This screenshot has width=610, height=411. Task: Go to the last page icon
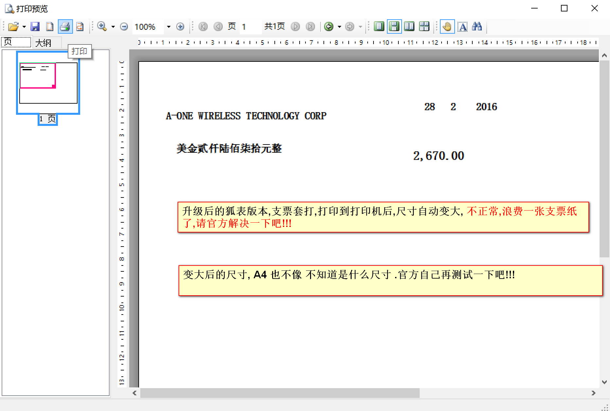pyautogui.click(x=310, y=26)
